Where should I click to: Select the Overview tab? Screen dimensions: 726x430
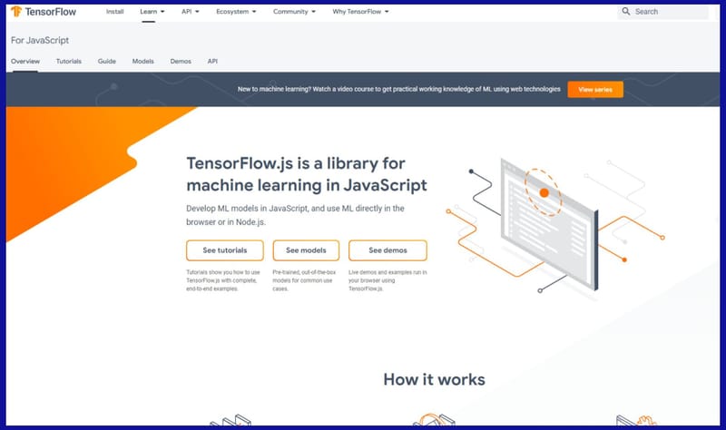[x=25, y=61]
